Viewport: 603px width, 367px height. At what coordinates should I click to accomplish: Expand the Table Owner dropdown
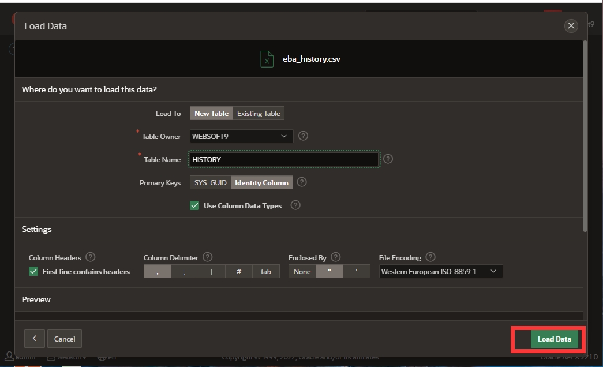pyautogui.click(x=241, y=136)
